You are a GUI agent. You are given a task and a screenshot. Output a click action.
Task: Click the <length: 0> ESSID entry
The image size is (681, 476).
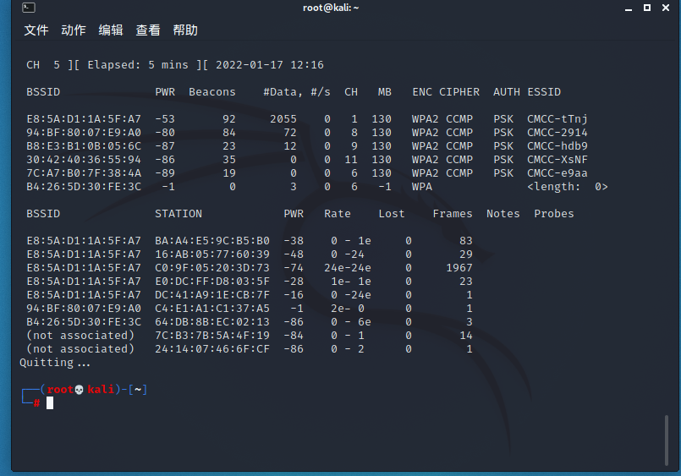point(567,187)
